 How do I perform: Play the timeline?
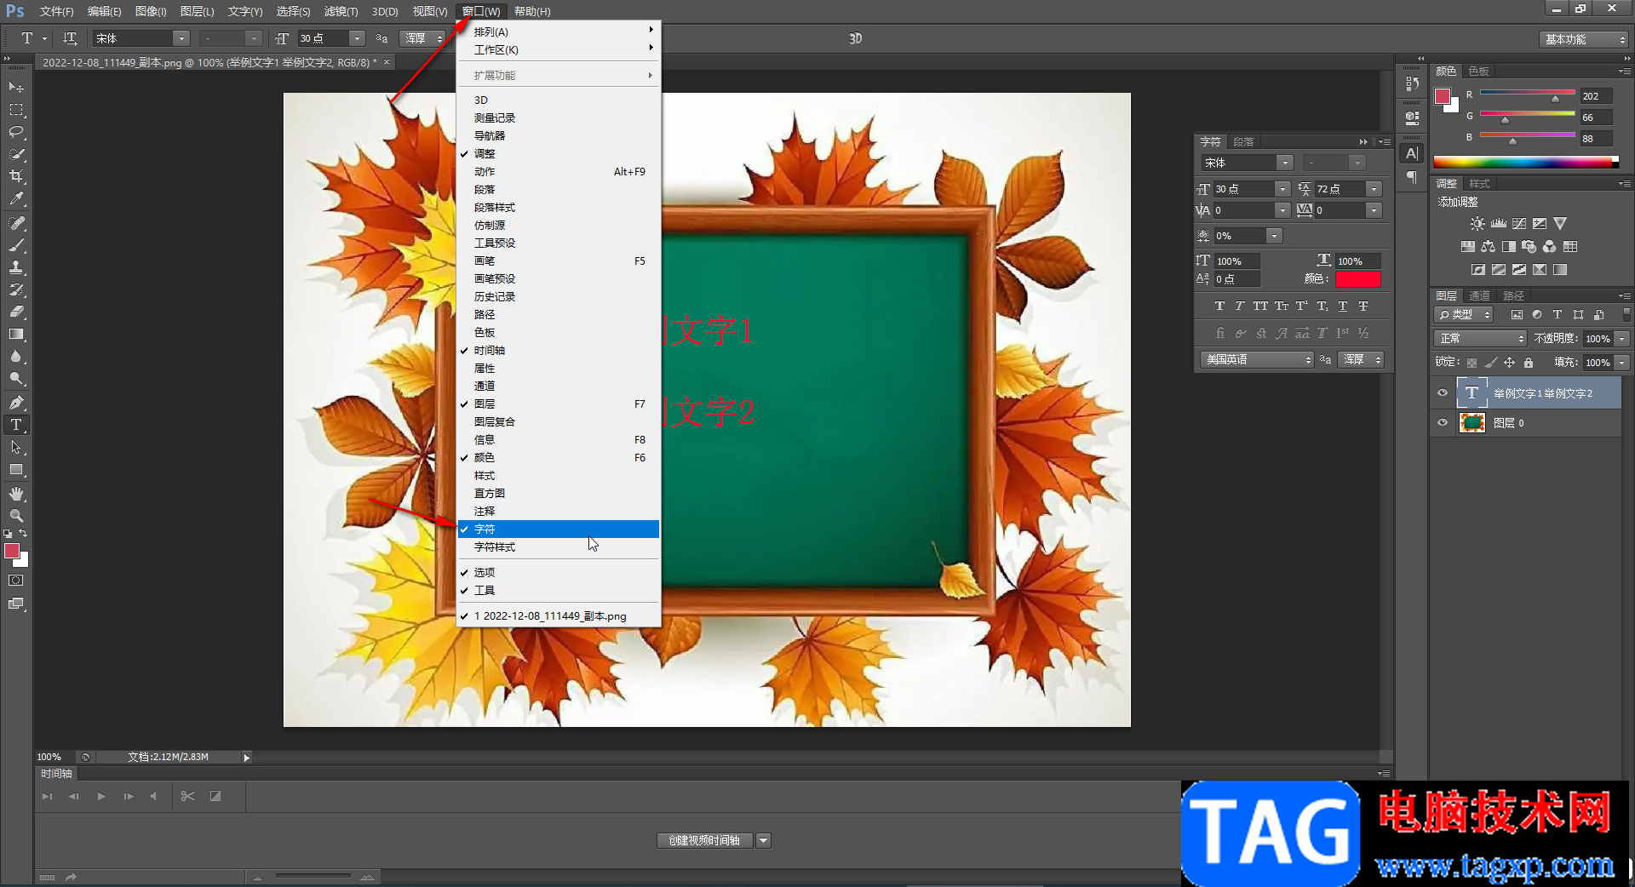click(101, 796)
